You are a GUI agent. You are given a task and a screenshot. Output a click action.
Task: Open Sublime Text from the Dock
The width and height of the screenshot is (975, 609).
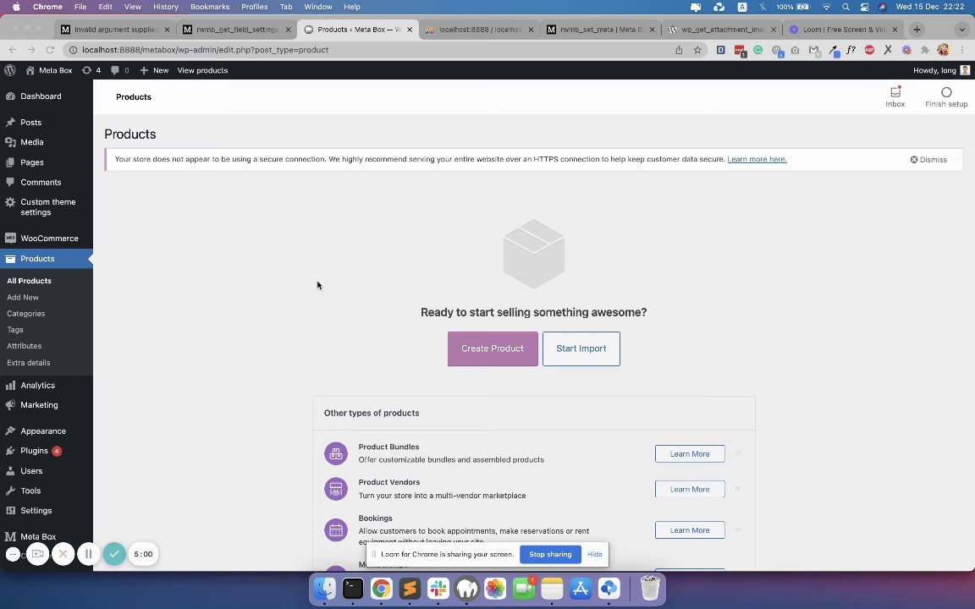pos(410,588)
